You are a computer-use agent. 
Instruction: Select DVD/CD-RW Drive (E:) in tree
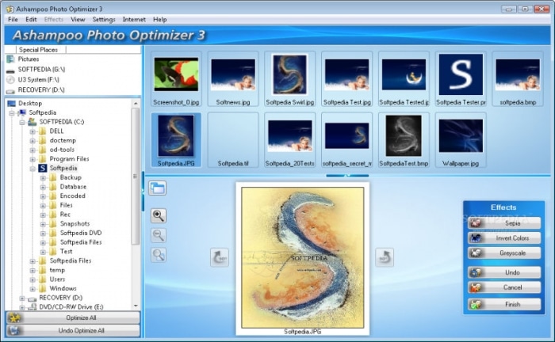coord(71,306)
